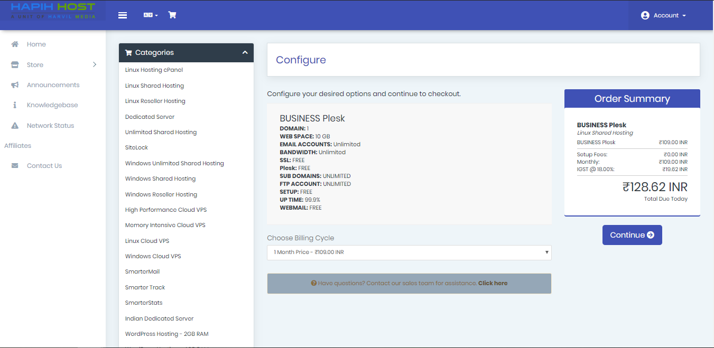
Task: Click the Configure page heading
Action: coord(301,60)
